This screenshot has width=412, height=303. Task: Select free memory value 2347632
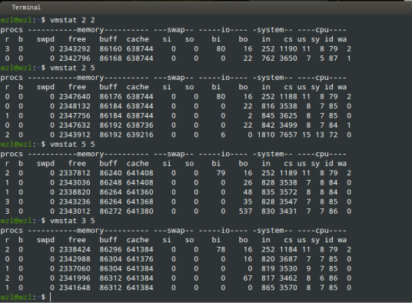coord(75,125)
